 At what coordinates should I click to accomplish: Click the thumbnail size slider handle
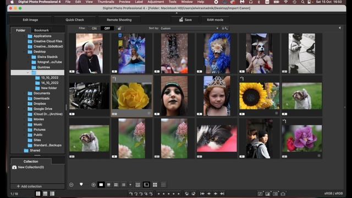(x=81, y=184)
